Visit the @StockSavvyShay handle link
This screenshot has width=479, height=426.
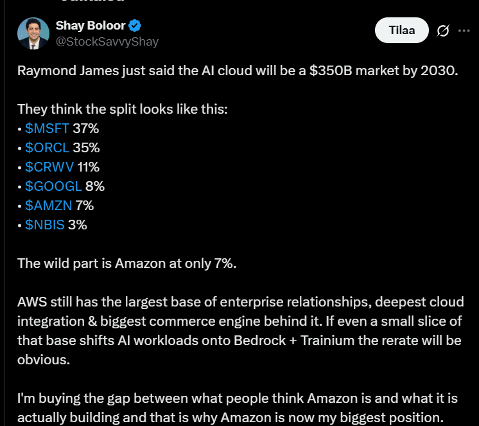tap(107, 42)
